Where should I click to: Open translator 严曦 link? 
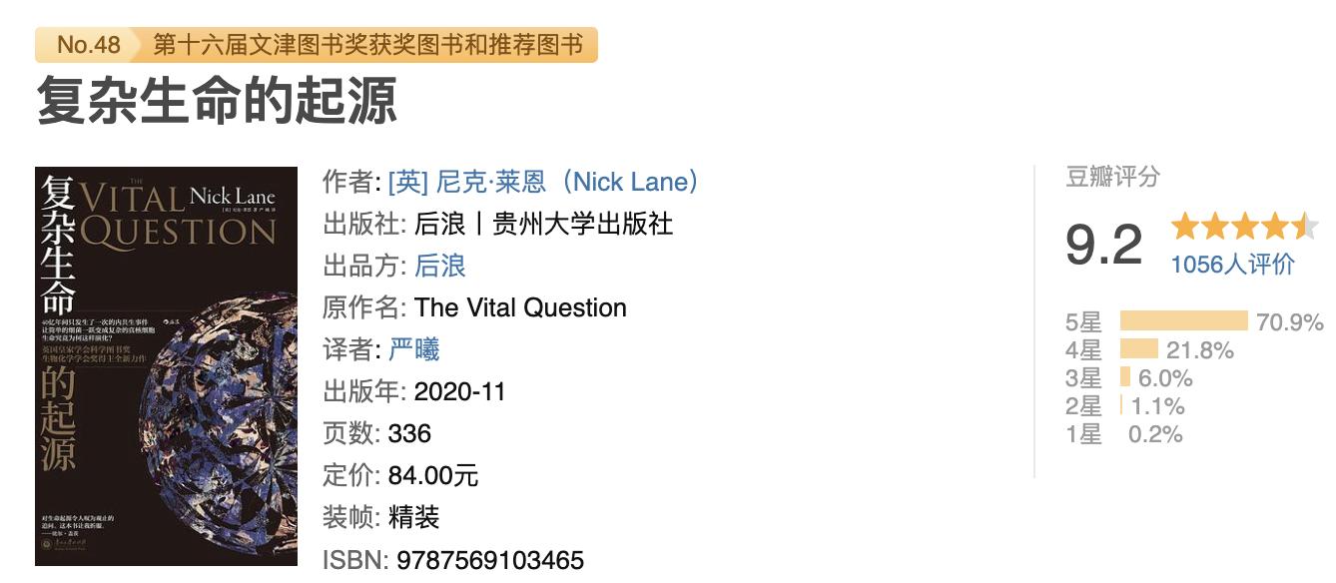(x=414, y=349)
